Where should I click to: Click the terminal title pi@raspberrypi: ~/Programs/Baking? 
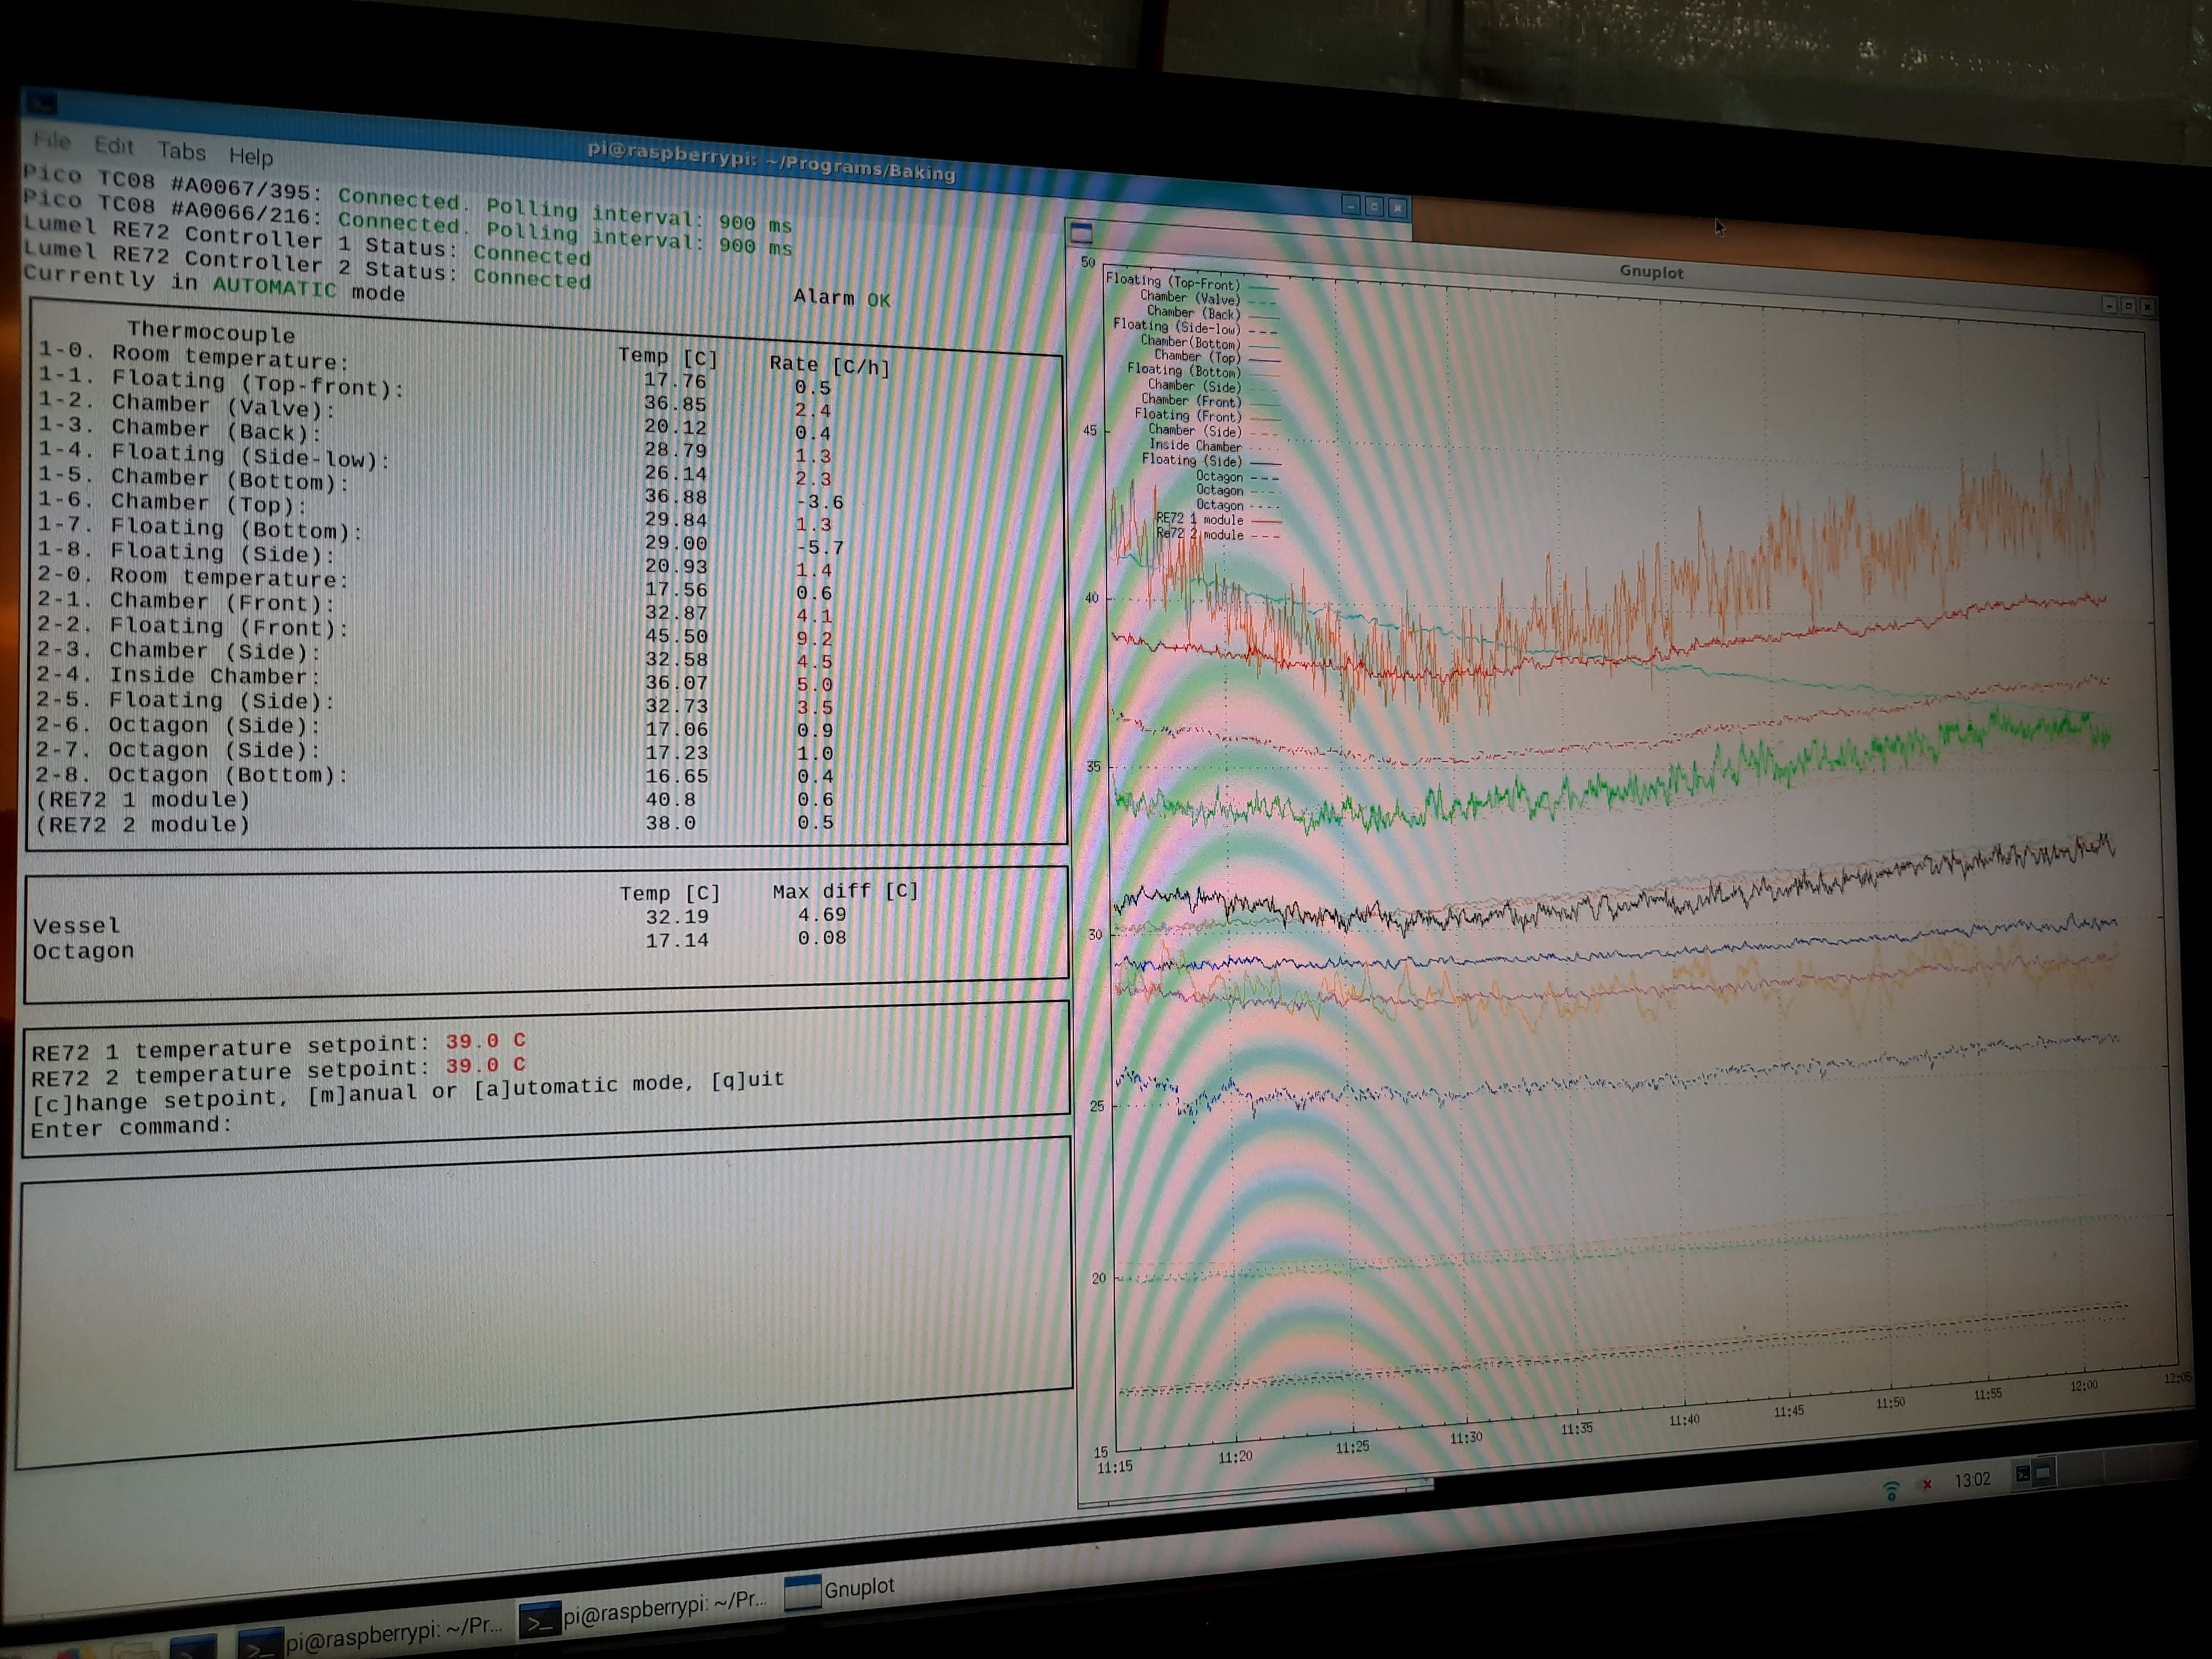click(x=771, y=161)
